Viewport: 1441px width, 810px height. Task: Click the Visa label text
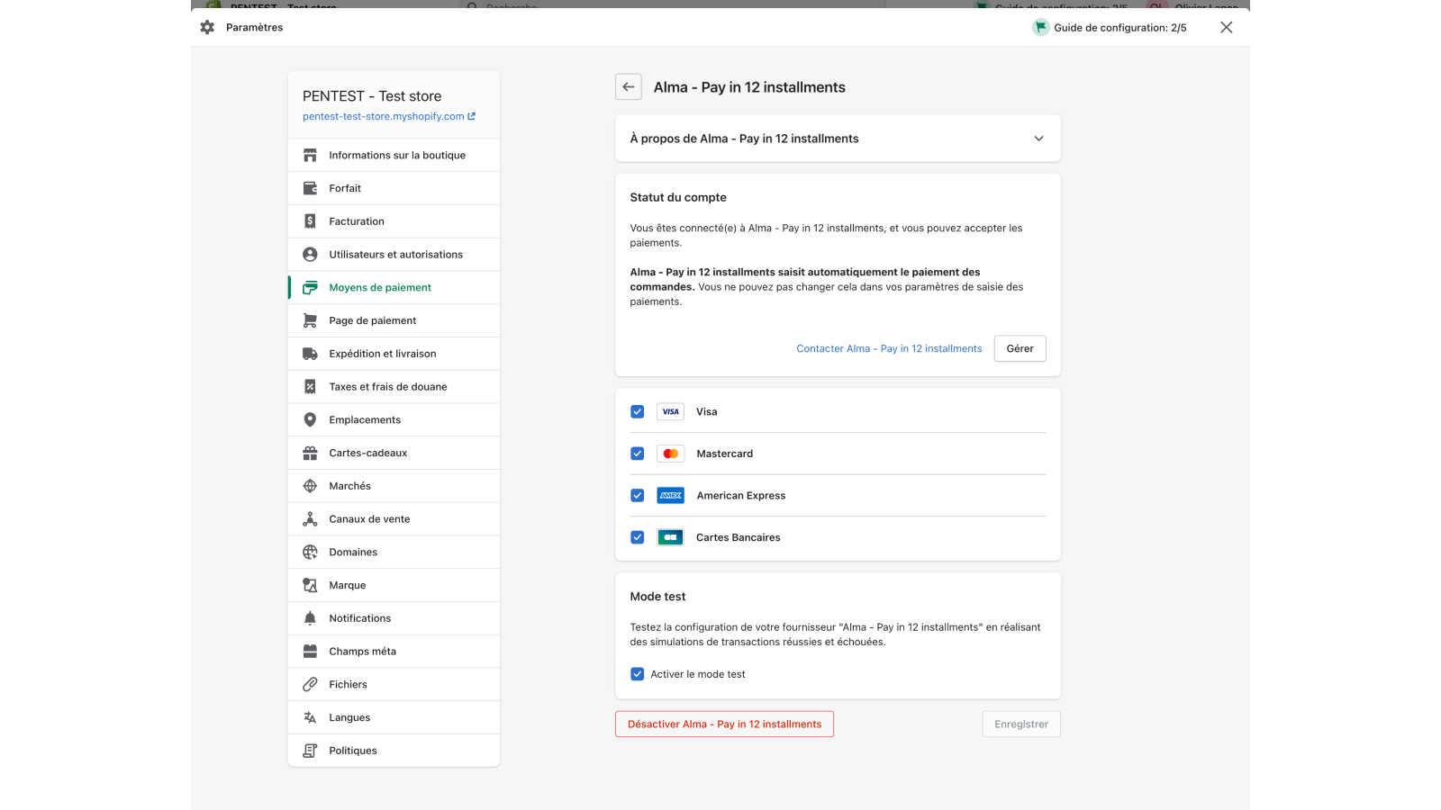[x=707, y=411]
